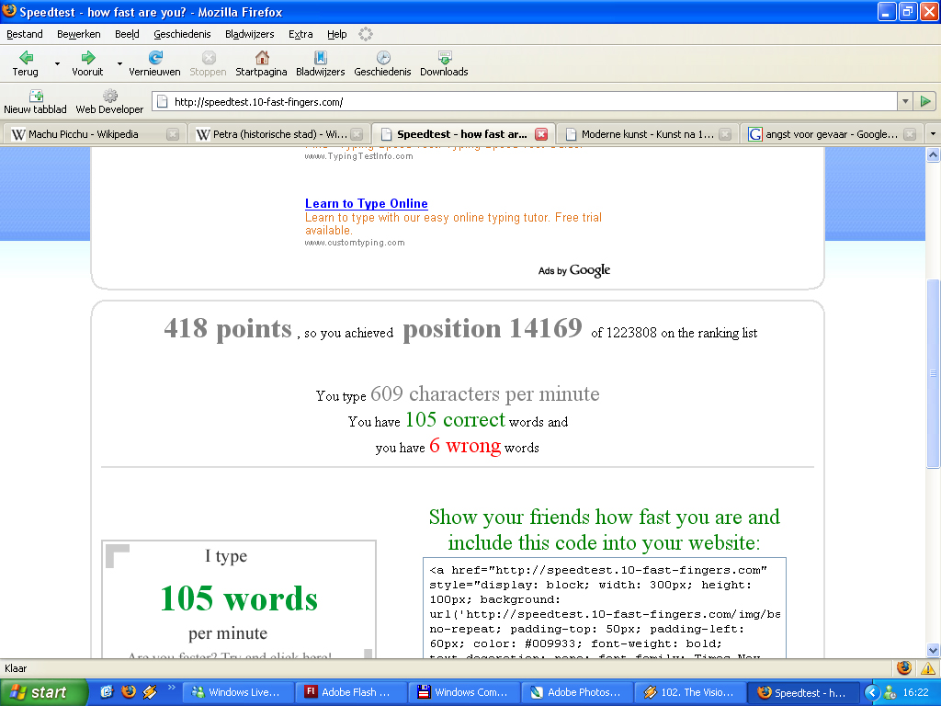Click the Terug back arrow icon
Screen dimensions: 941x706
(x=26, y=58)
